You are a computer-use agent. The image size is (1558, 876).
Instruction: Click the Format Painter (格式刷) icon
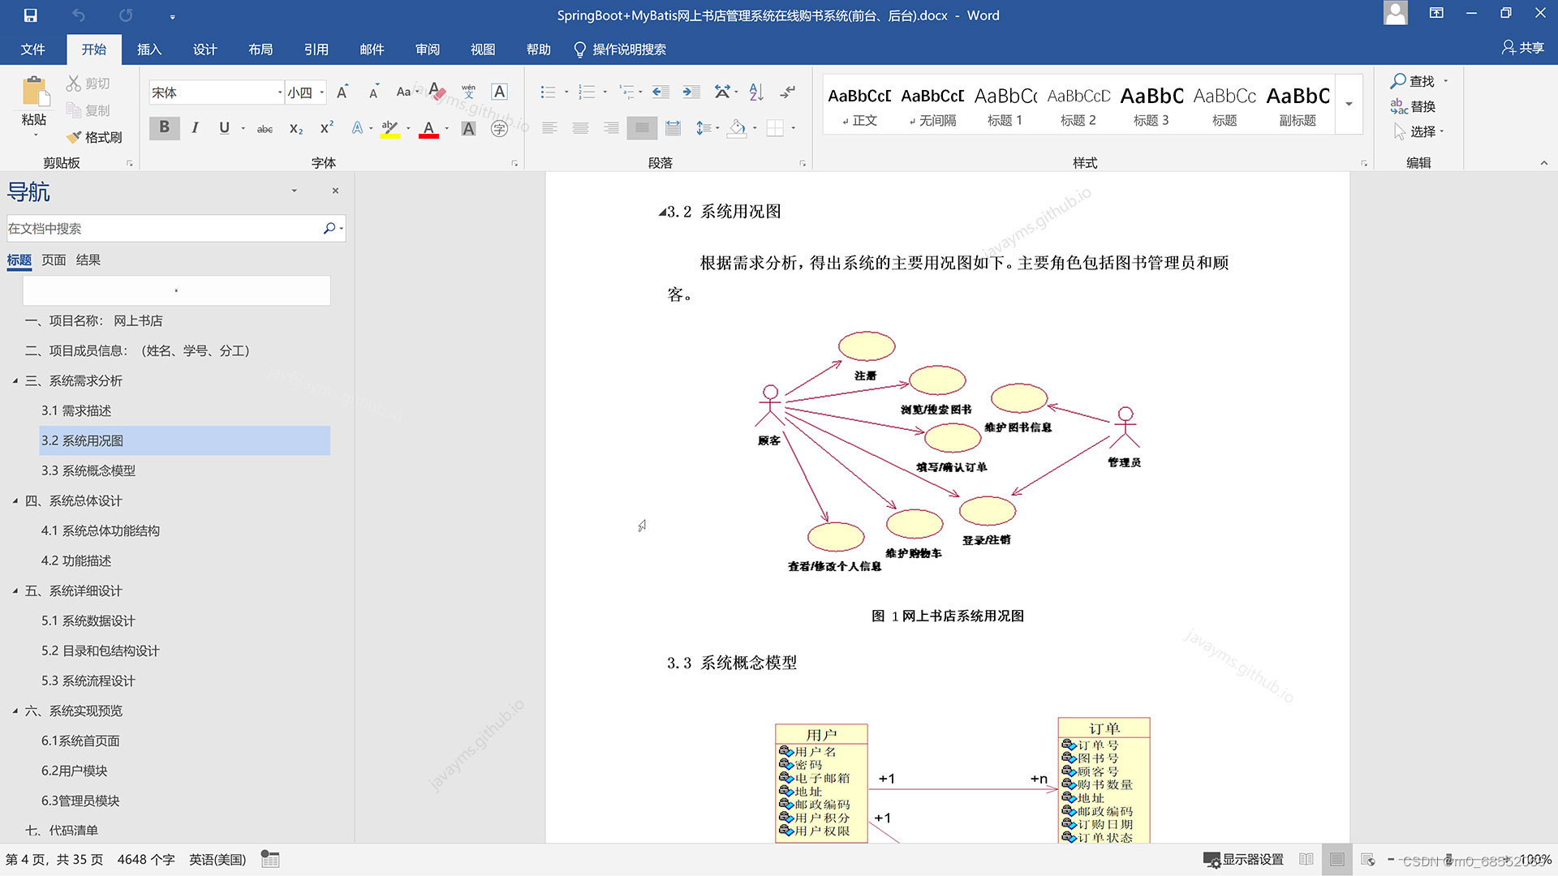75,137
